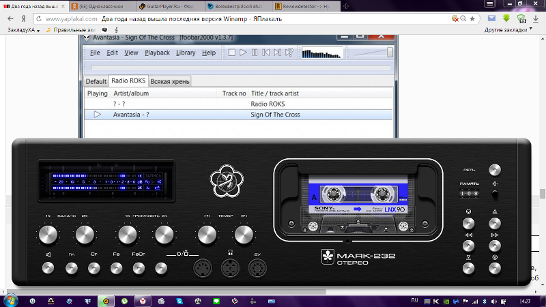
Task: Click the browser back arrow
Action: pos(10,19)
